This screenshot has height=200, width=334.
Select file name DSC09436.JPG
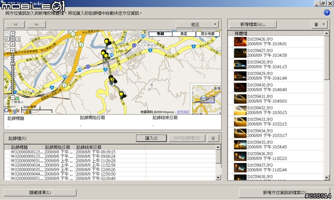coord(260,154)
